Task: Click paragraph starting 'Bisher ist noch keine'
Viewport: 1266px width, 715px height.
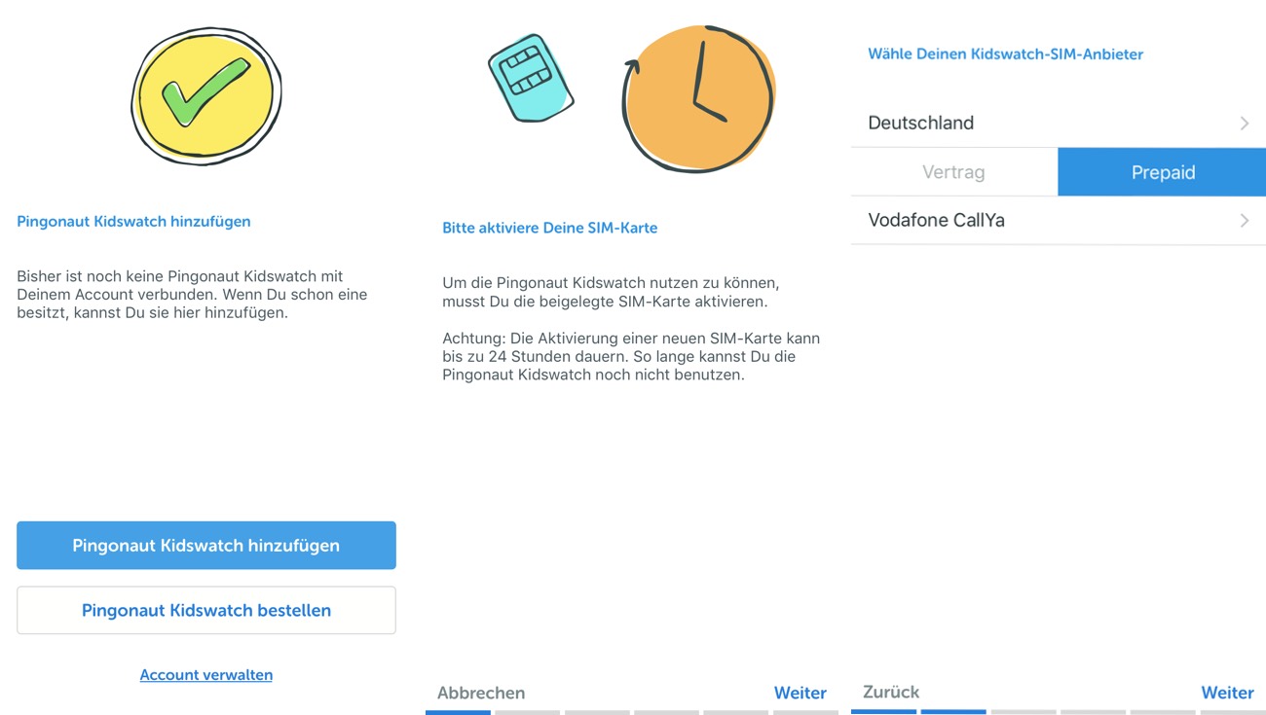Action: (192, 295)
